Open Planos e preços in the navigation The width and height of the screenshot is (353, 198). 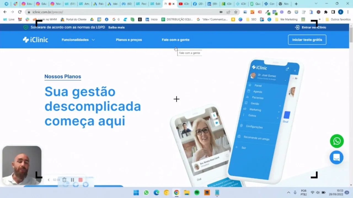(129, 40)
